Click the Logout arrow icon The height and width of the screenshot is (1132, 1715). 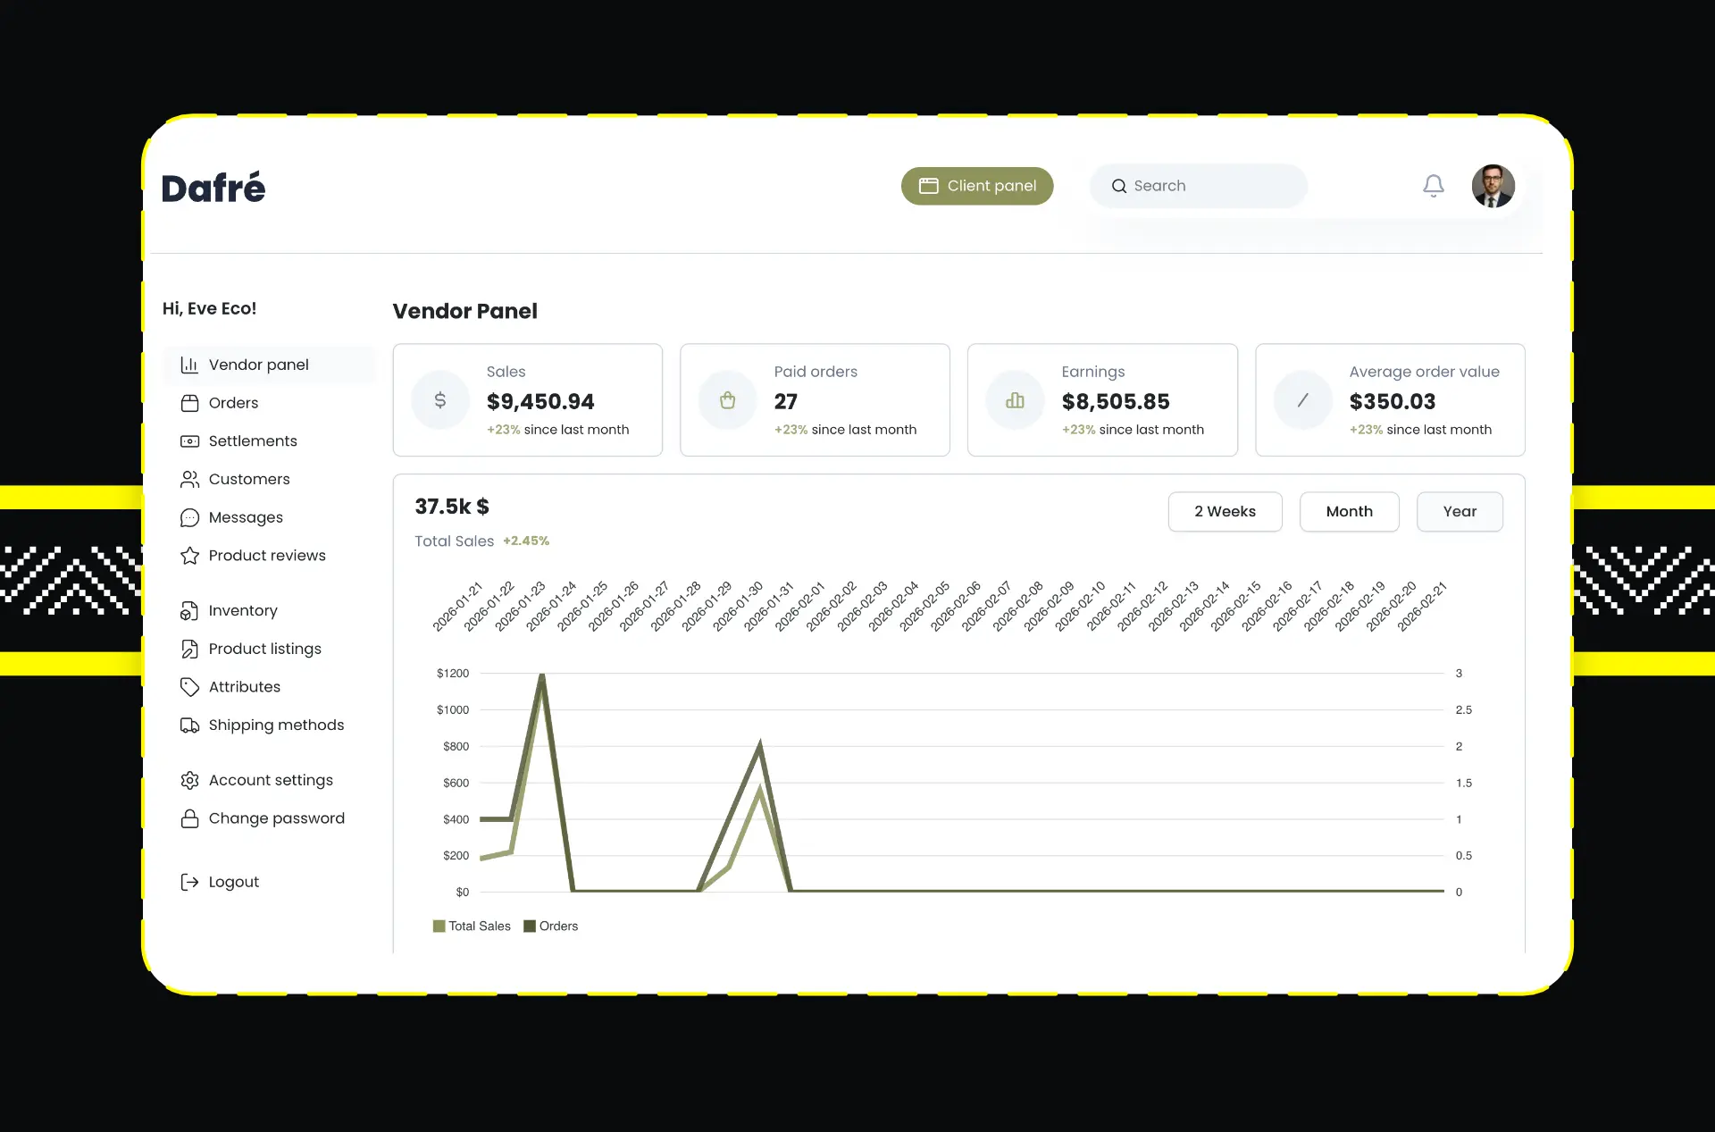coord(189,882)
